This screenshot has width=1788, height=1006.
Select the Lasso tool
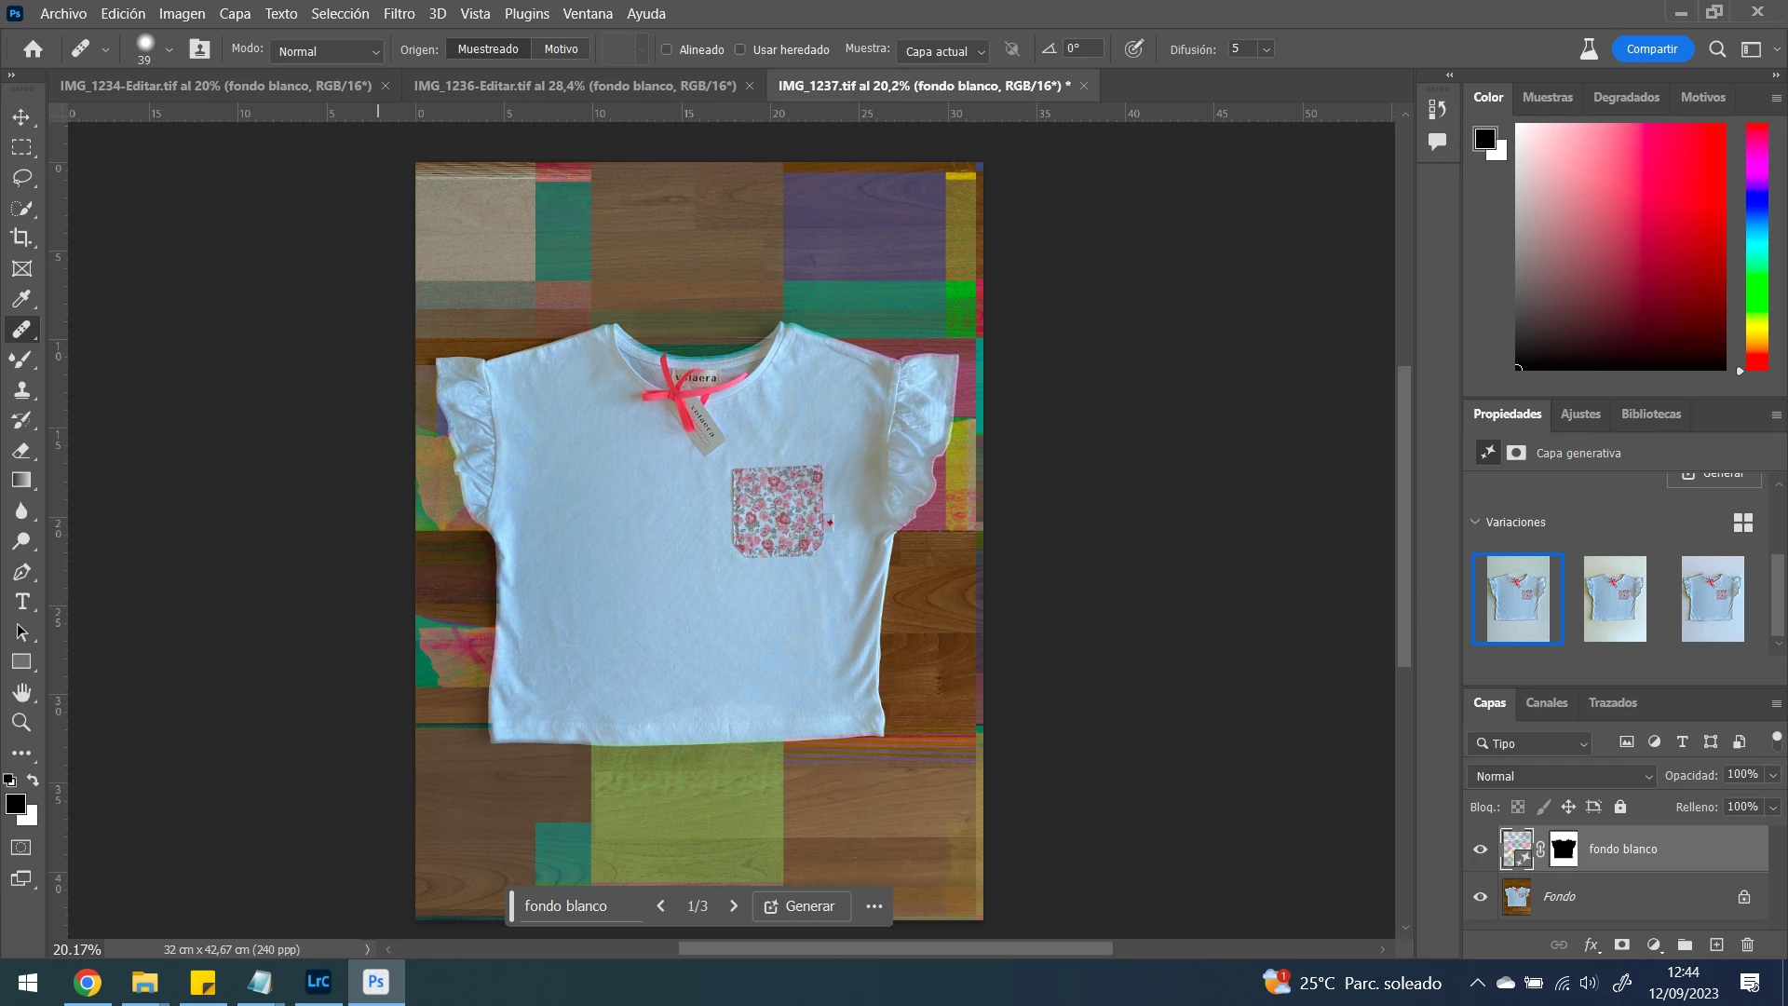tap(20, 177)
